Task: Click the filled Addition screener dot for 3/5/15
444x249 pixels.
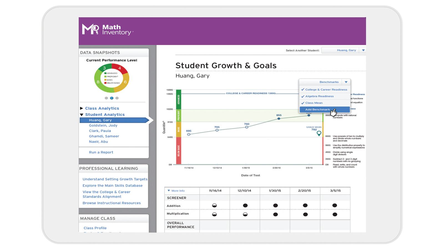Action: pyautogui.click(x=335, y=205)
